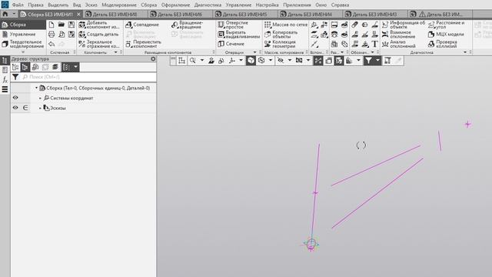492x277 pixels.
Task: Click the Проверка коллизий tool
Action: point(443,44)
